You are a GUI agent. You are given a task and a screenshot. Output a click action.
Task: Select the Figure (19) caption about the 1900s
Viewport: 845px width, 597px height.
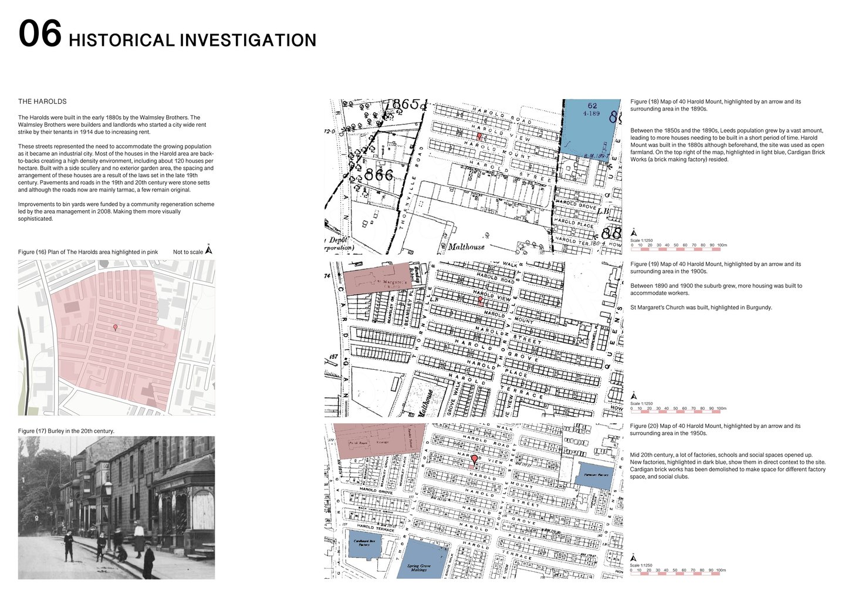[x=716, y=268]
